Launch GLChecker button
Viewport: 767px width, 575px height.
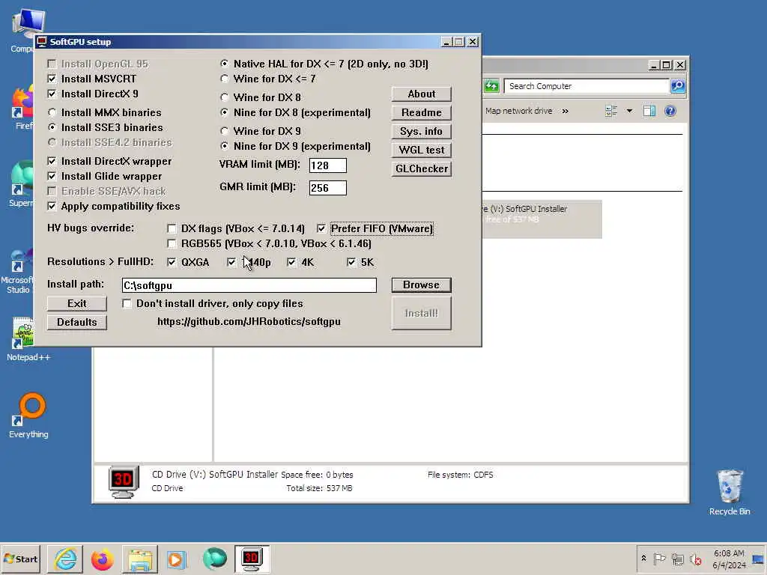pos(421,168)
